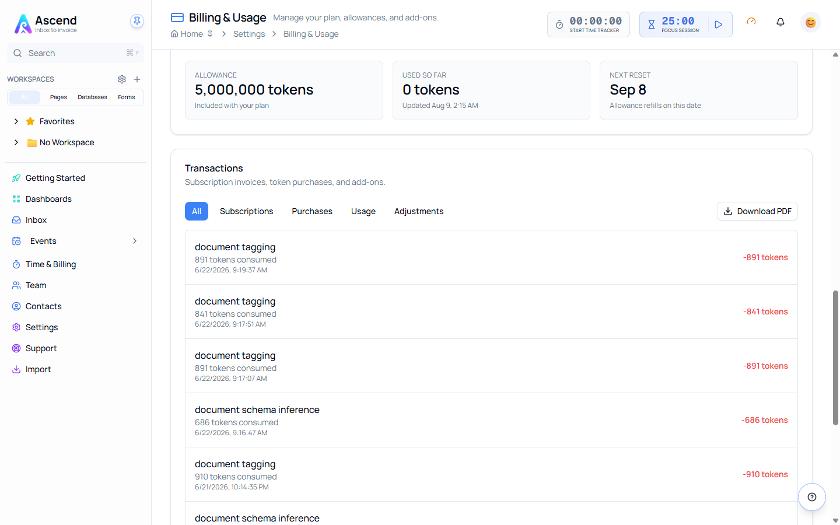Open notifications bell icon

[x=780, y=22]
